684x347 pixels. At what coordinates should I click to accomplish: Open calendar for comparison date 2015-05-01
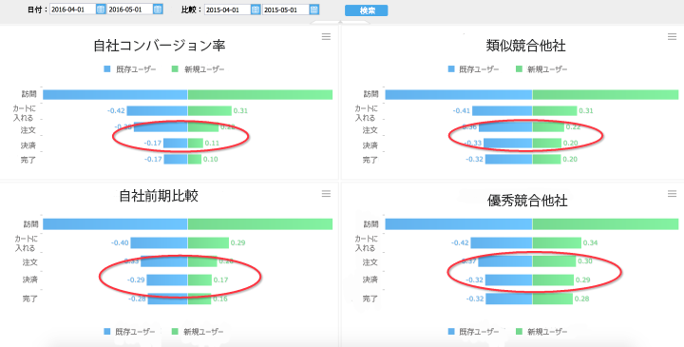click(x=313, y=10)
